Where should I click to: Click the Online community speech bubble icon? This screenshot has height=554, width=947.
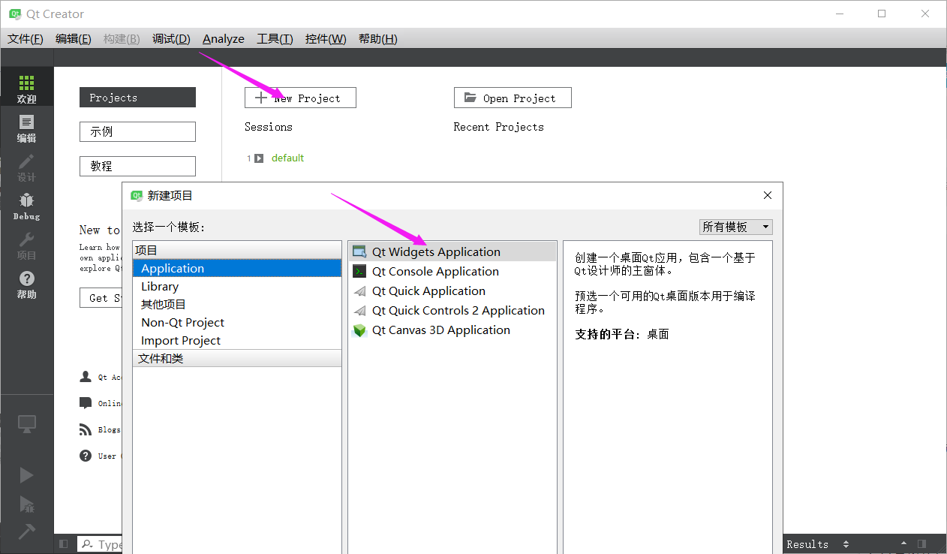85,403
